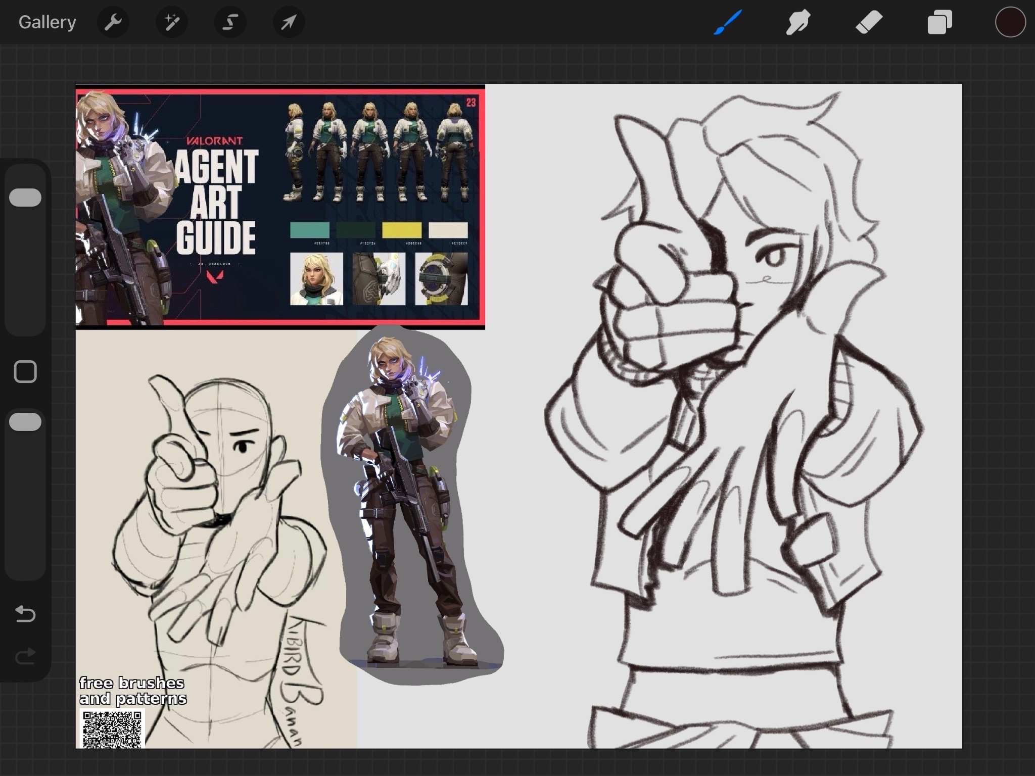Click the brush size slider handle

click(25, 198)
